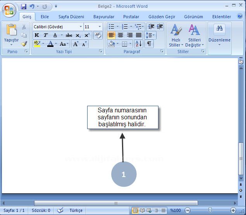Image resolution: width=246 pixels, height=215 pixels.
Task: Open the Hızlı Stiller gallery
Action: (176, 36)
